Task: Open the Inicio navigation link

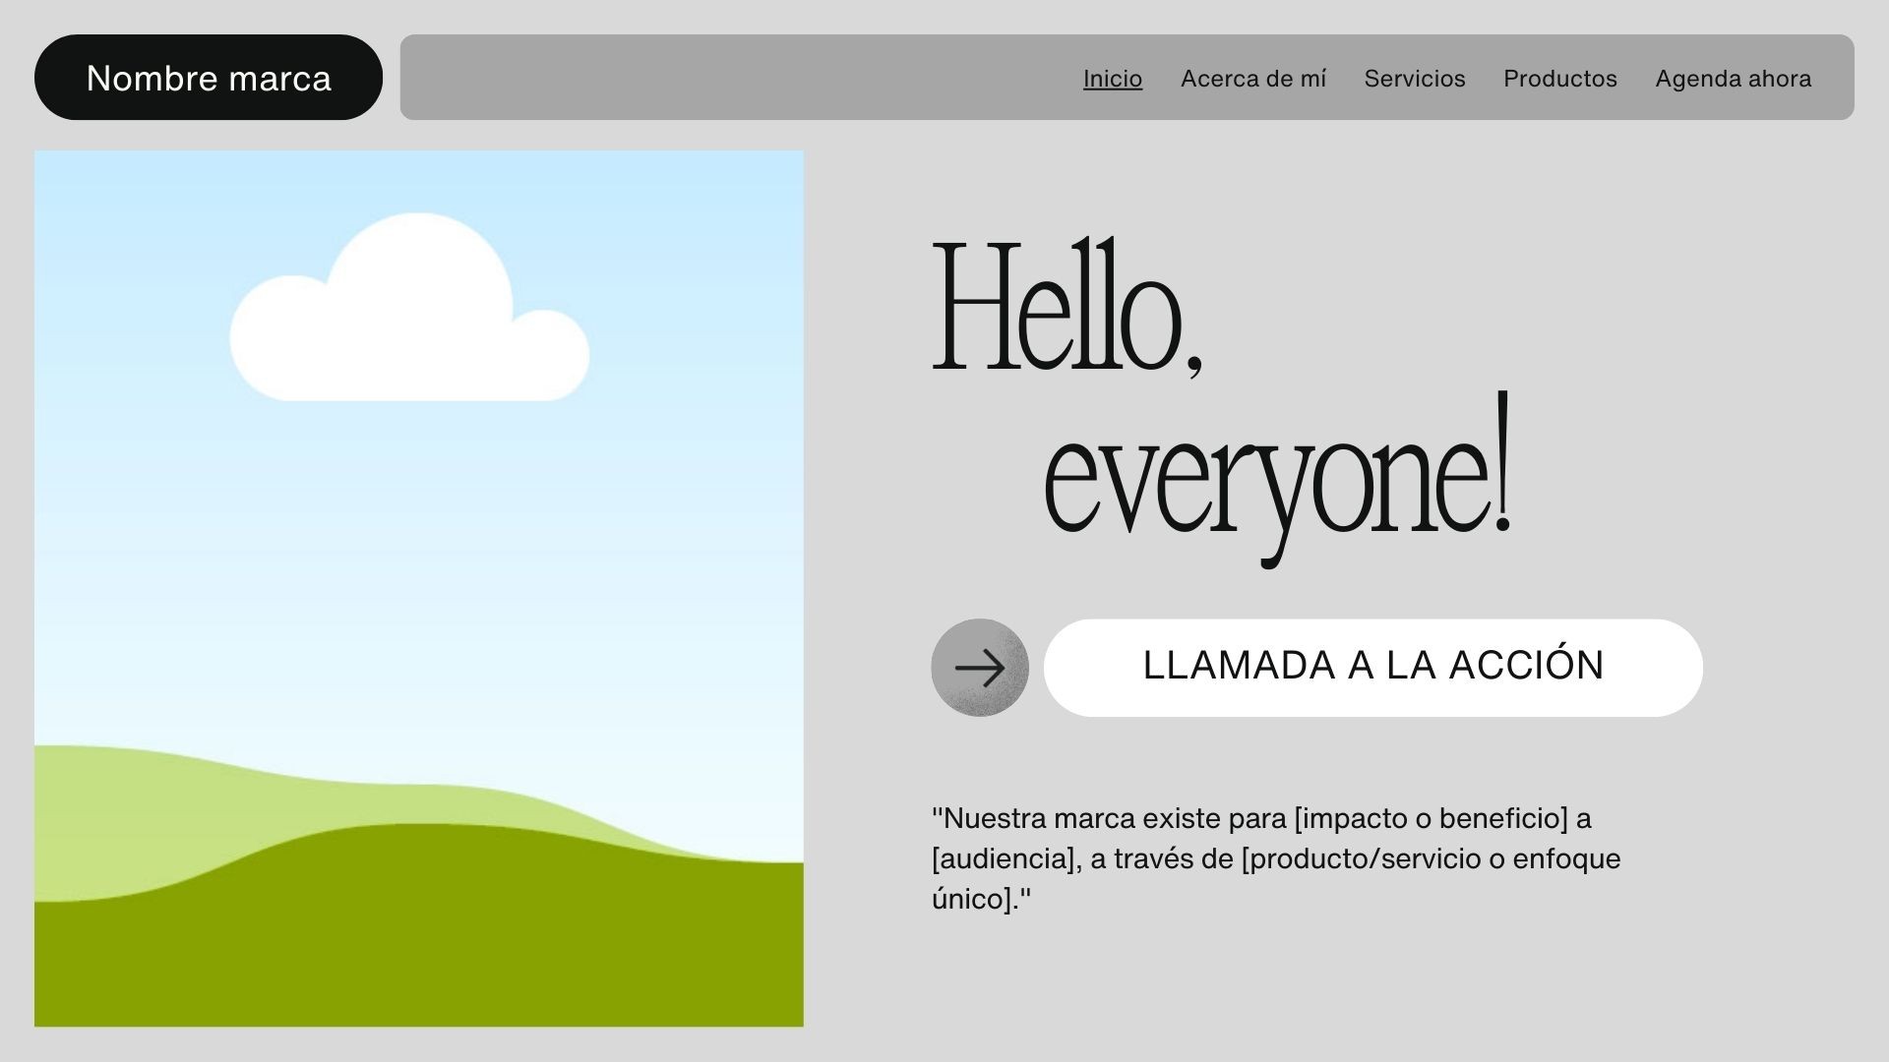Action: pyautogui.click(x=1112, y=79)
